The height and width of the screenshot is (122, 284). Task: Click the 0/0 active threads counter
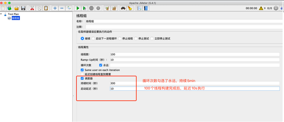[x=269, y=8]
